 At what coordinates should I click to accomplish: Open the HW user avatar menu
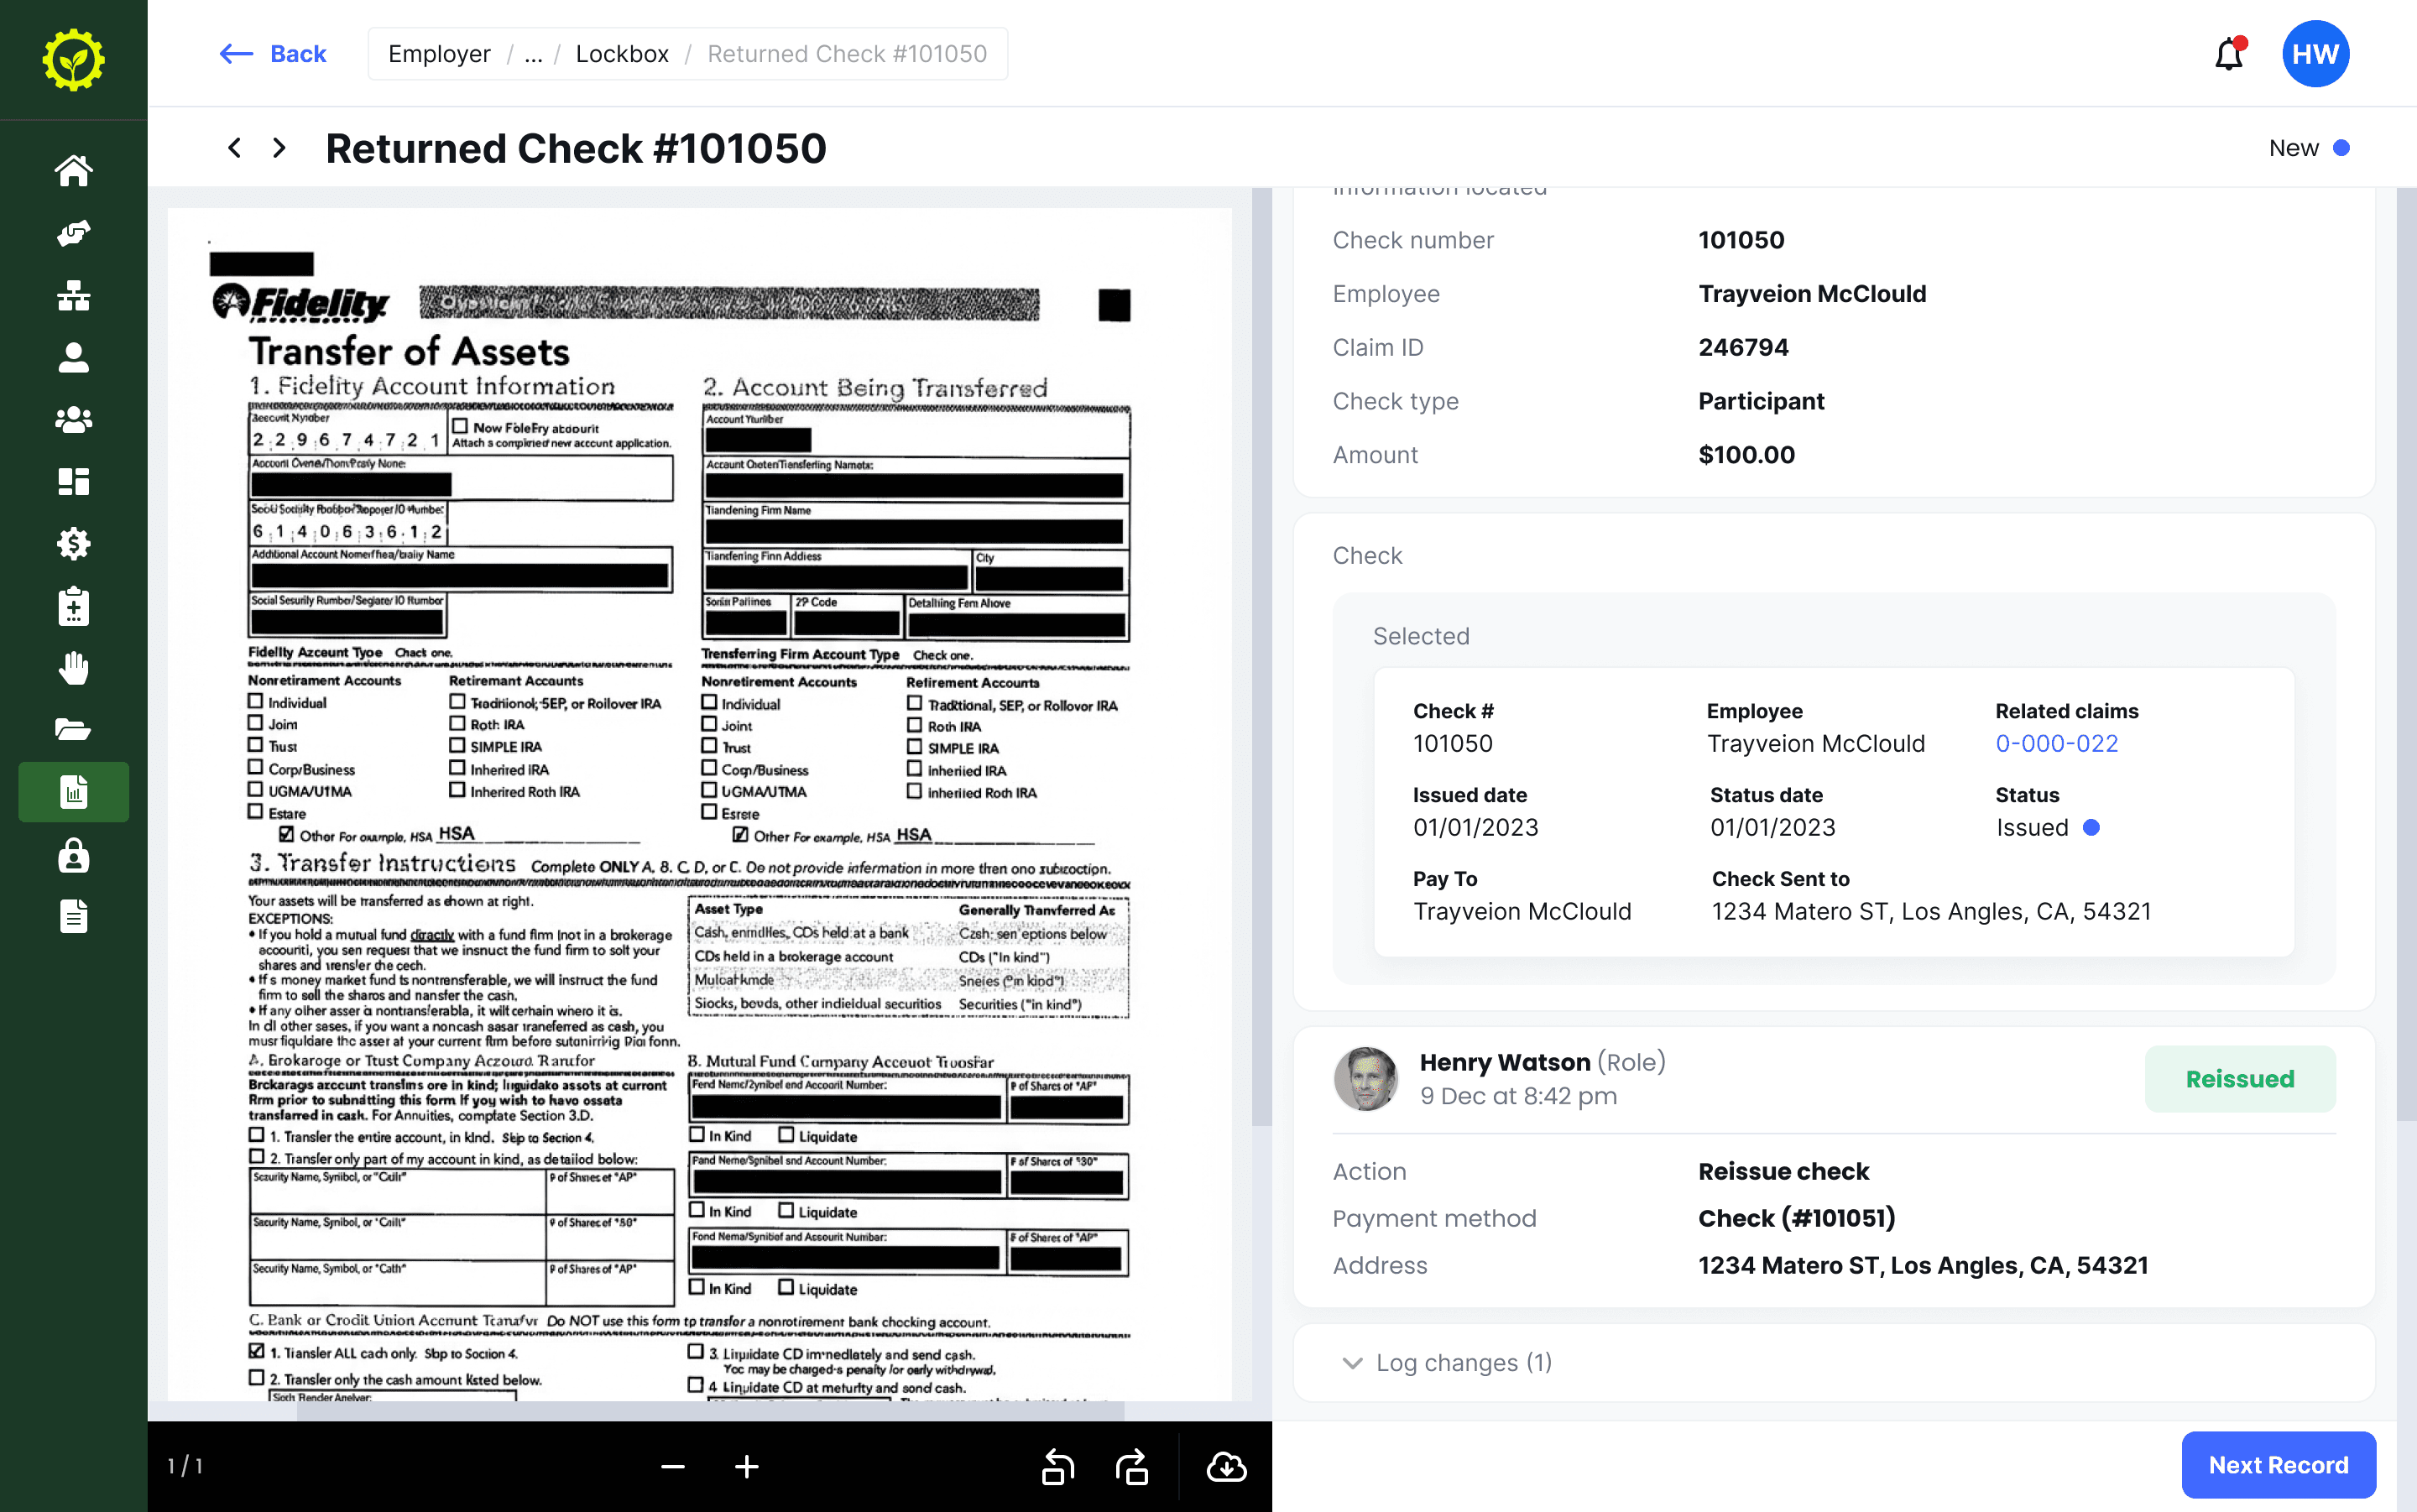point(2315,53)
